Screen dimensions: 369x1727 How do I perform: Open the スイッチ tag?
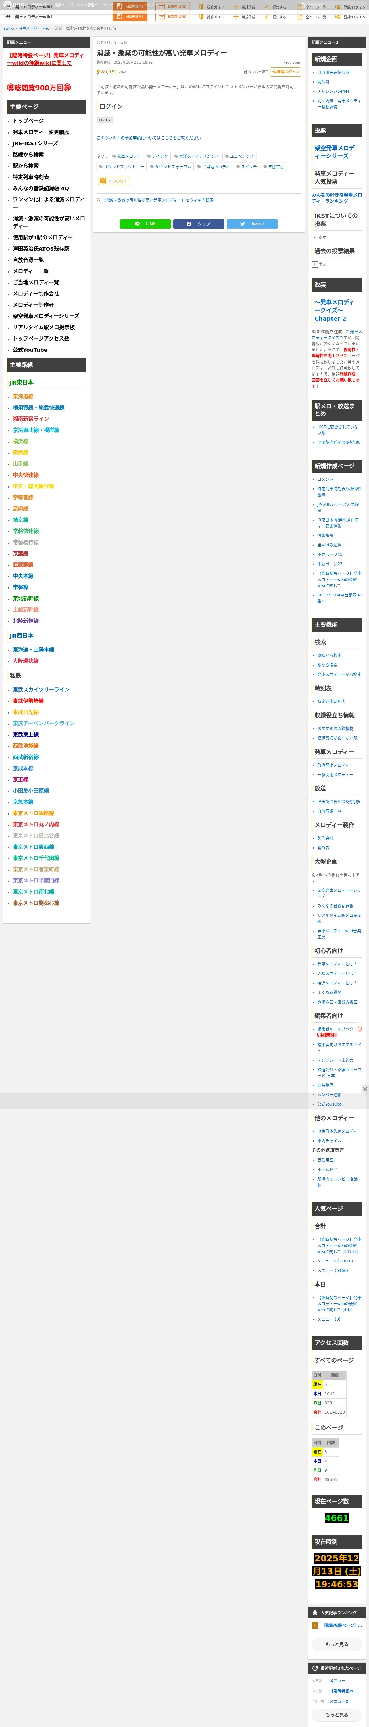click(247, 167)
